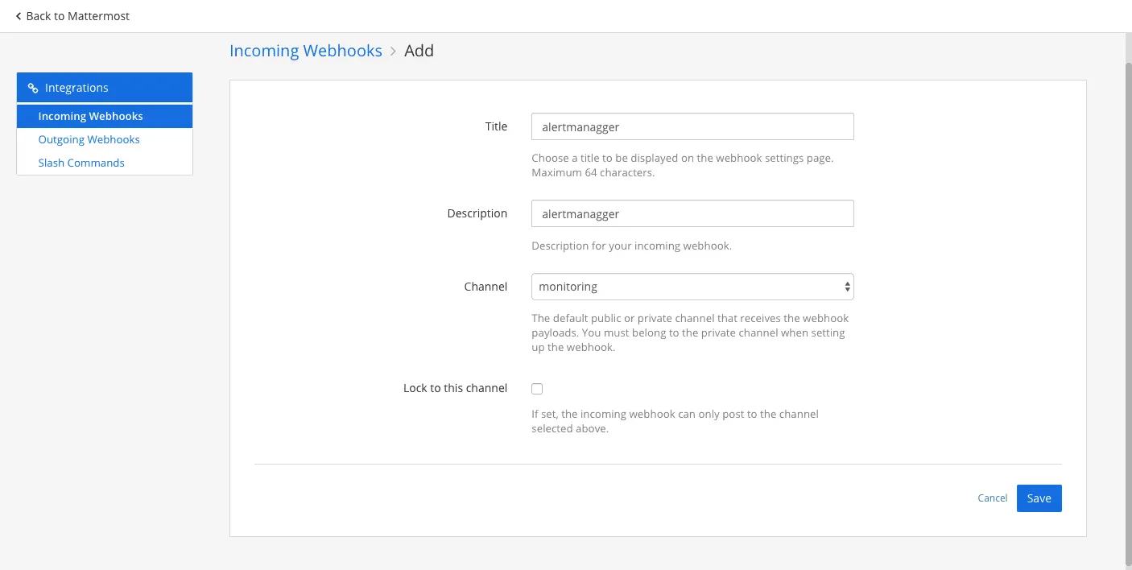Click the Add breadcrumb heading text
This screenshot has height=570, width=1132.
click(x=419, y=51)
